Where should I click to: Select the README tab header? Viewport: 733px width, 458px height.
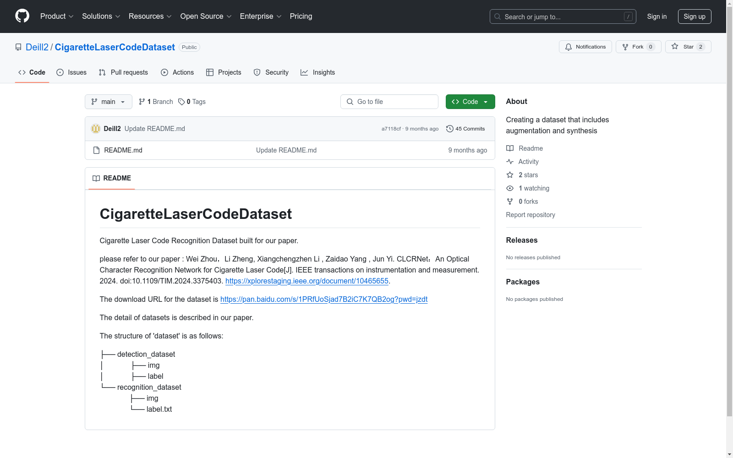click(112, 178)
